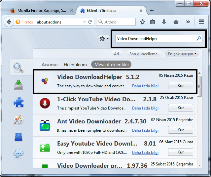This screenshot has width=211, height=177.
Task: Click the Easy Youtube Video Downl... title
Action: pyautogui.click(x=97, y=144)
